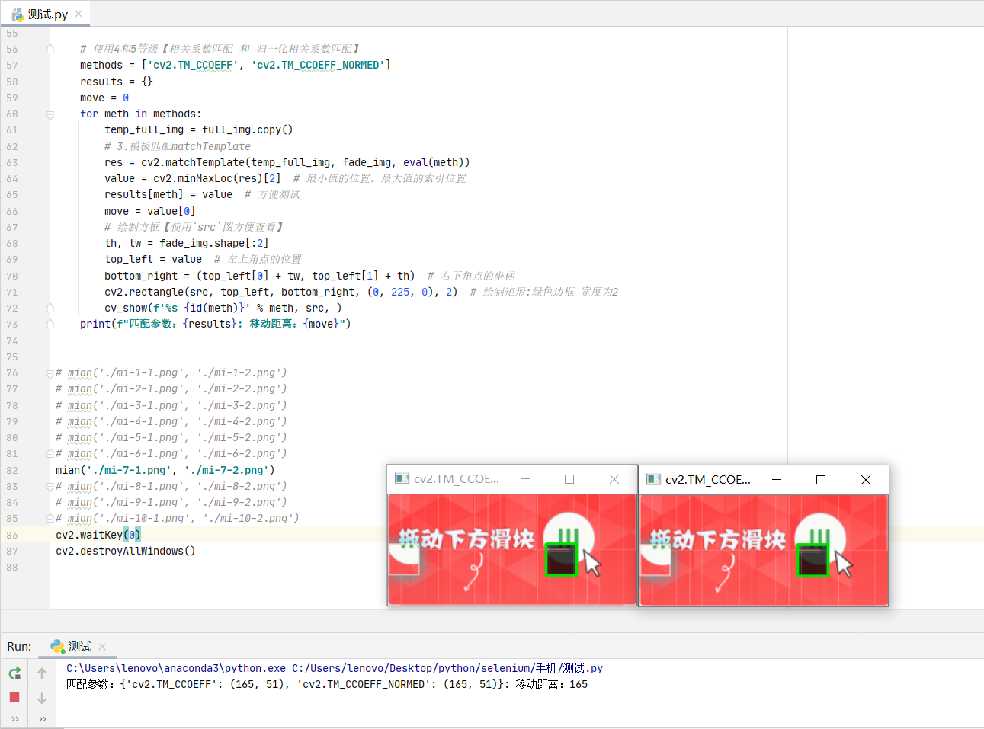Screen dimensions: 984x729
Task: Click line number 82 in the gutter
Action: point(12,471)
